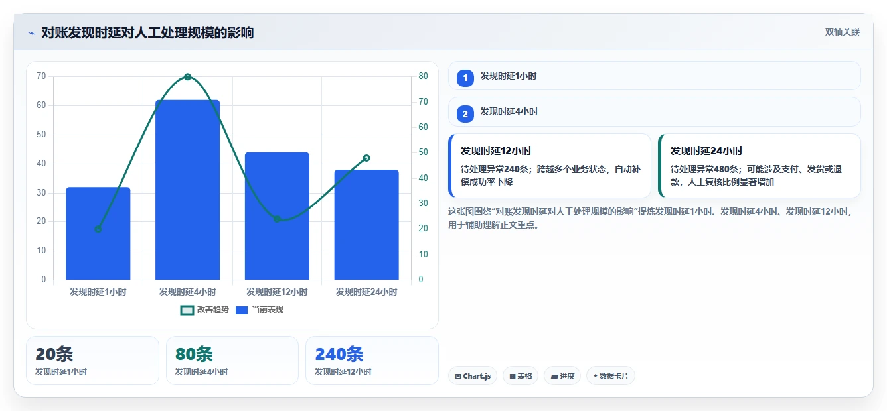The width and height of the screenshot is (887, 411).
Task: Select numbered badge 1 in the list
Action: coord(465,78)
